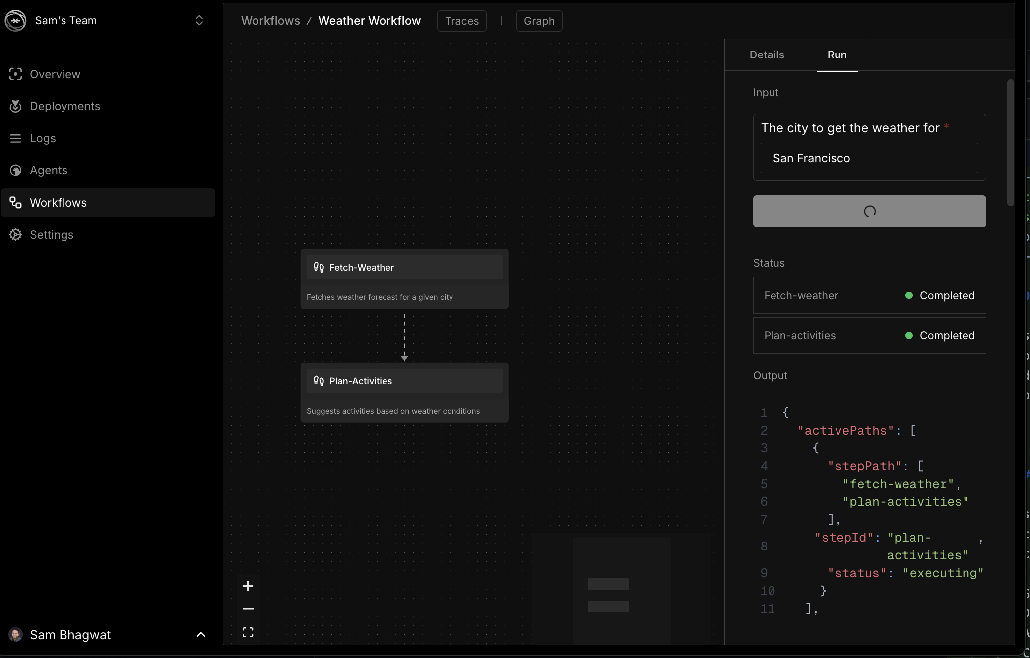Image resolution: width=1030 pixels, height=658 pixels.
Task: Zoom out with the minus control
Action: coord(248,609)
